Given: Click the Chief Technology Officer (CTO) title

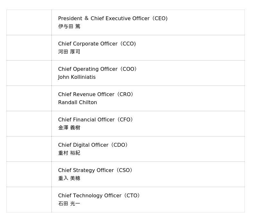Looking at the screenshot, I should [x=99, y=196].
